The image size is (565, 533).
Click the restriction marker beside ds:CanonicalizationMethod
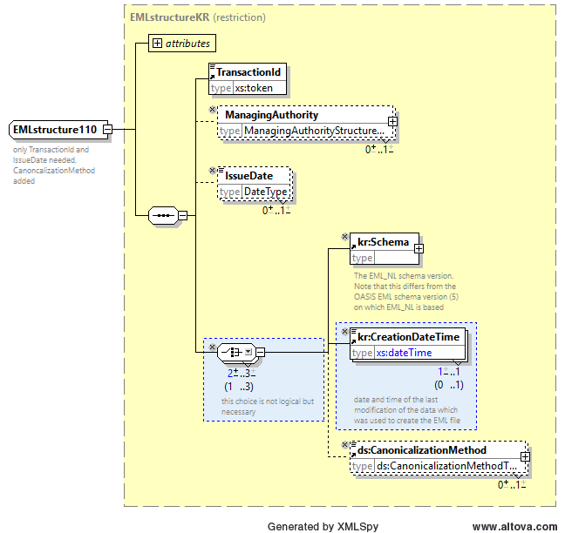[344, 445]
